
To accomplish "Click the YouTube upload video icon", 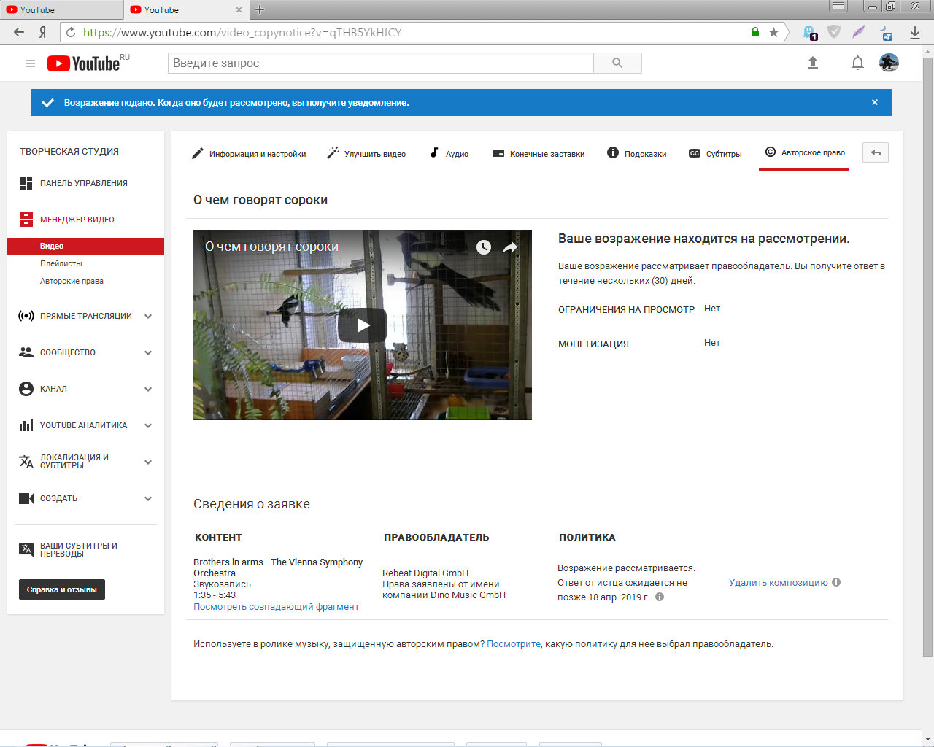I will [x=813, y=63].
